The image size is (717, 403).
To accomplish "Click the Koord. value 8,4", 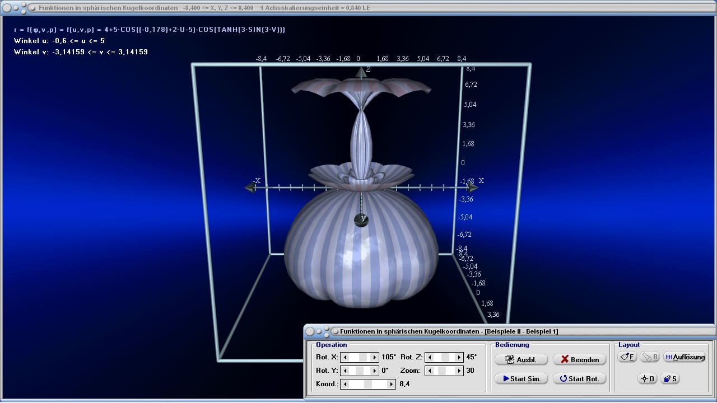I will point(404,384).
